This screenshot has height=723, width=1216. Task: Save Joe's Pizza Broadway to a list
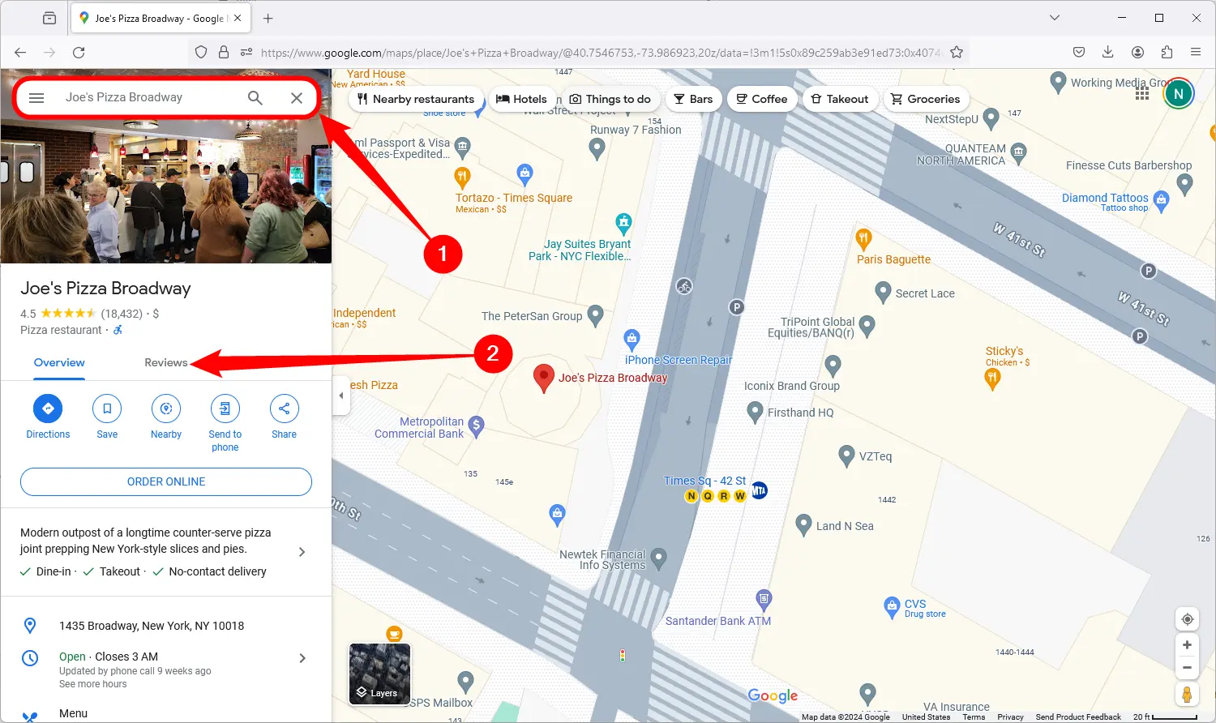[107, 409]
